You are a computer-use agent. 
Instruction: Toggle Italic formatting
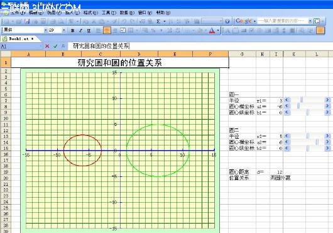[80, 30]
